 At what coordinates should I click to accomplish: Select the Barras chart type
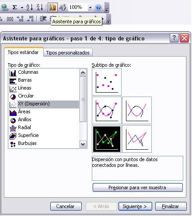coord(44,80)
